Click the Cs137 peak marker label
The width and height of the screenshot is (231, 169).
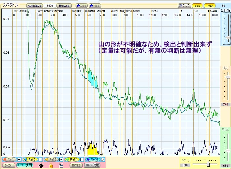(98, 11)
